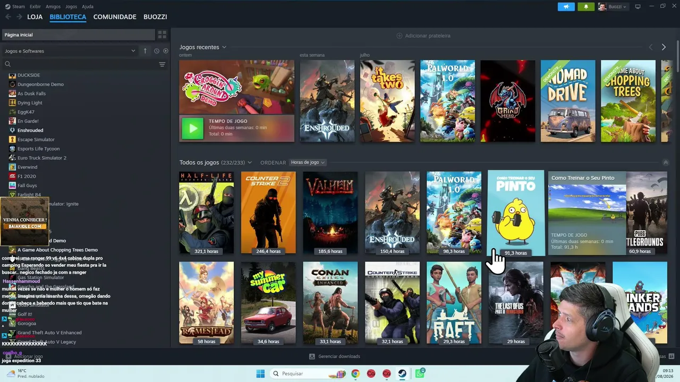Click the Página inicial button
The height and width of the screenshot is (382, 680).
(x=78, y=34)
